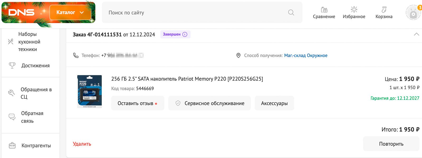Click the red Удалить link
Viewport: 422px width, 158px height.
[x=82, y=144]
